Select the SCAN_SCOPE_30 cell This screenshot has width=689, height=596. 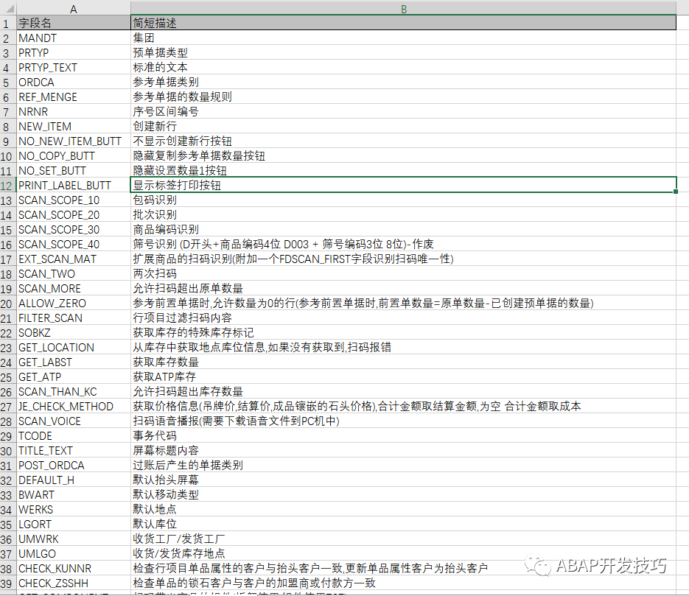coord(74,229)
